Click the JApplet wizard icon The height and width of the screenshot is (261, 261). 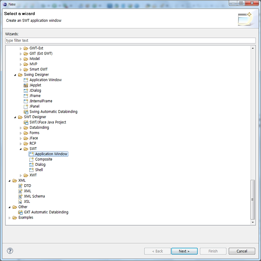(x=26, y=85)
